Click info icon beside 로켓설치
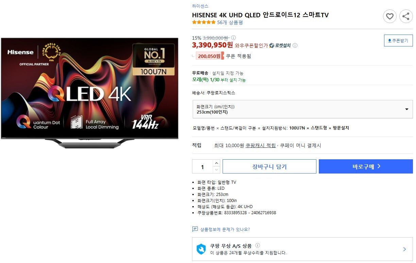Screen dimensions: 416x263 [295, 45]
